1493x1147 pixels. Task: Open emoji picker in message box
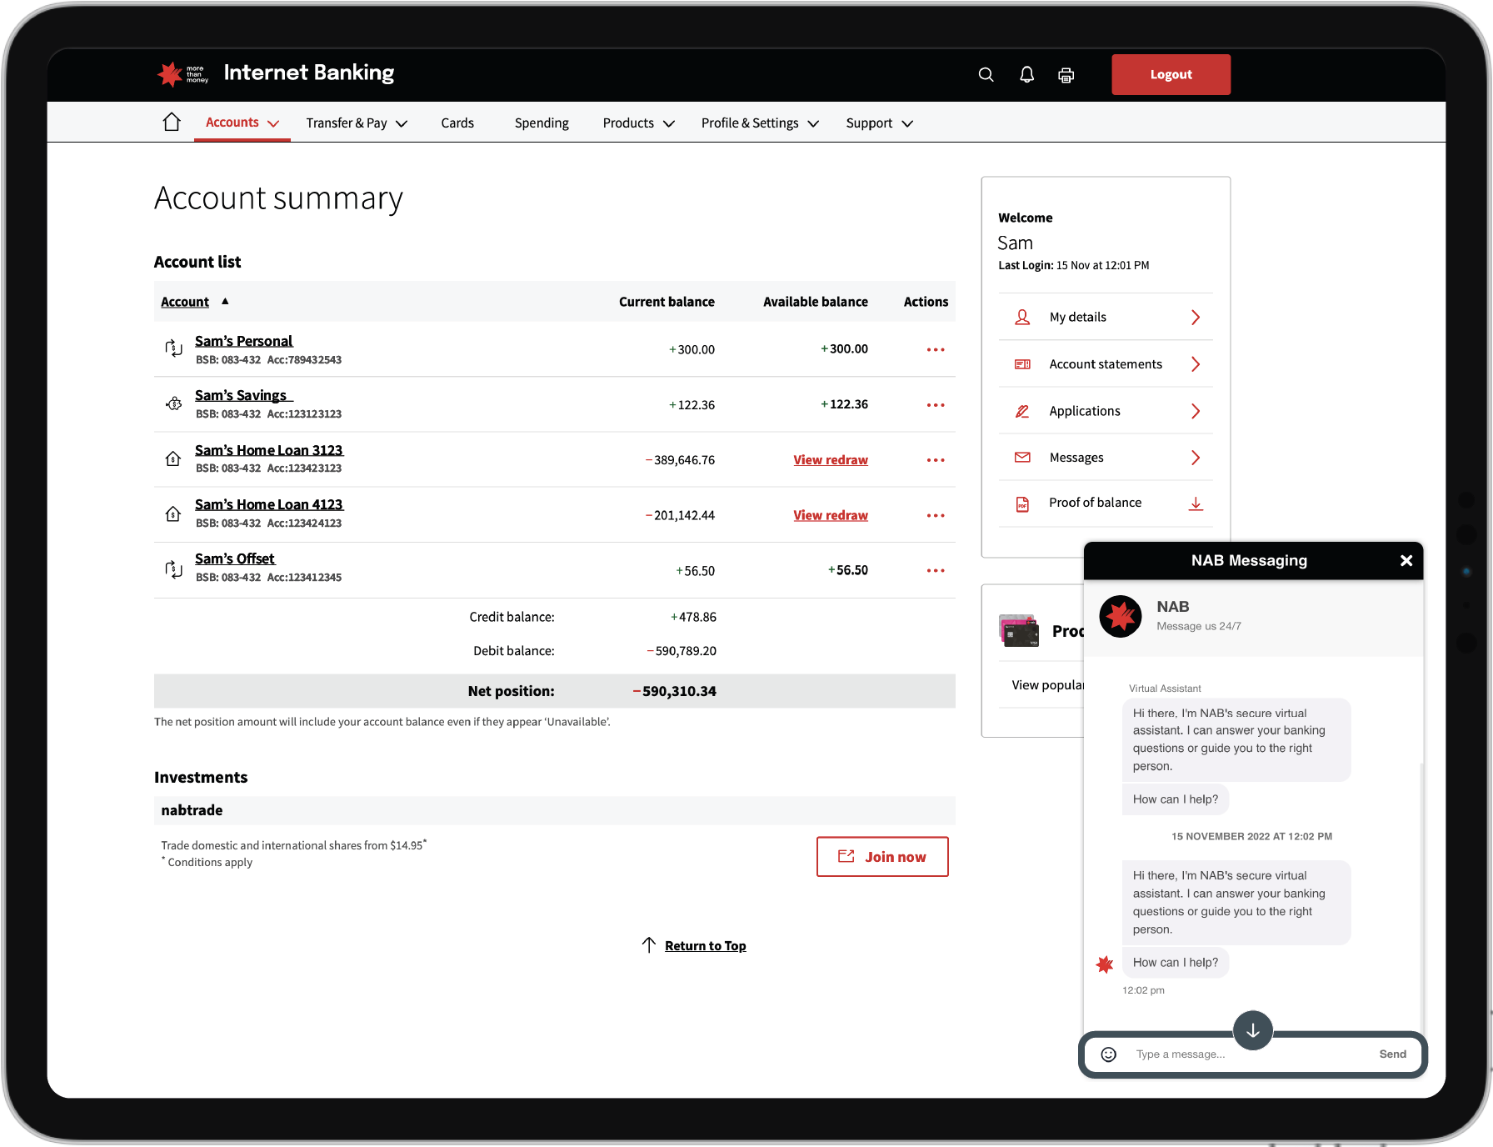[x=1108, y=1054]
